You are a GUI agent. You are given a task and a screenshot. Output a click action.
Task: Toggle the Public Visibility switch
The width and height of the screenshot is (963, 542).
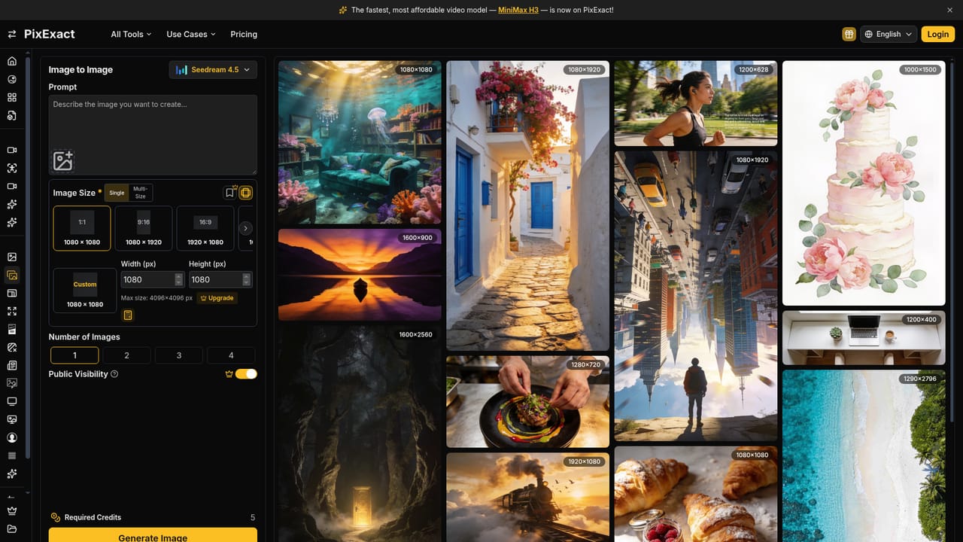point(246,374)
